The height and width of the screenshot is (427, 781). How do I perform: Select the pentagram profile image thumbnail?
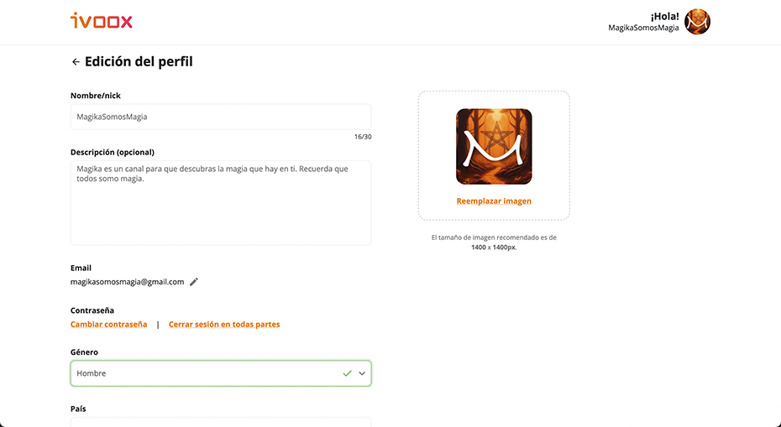pos(494,146)
